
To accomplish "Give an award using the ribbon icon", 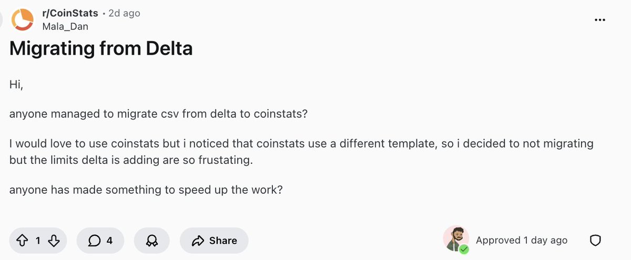I will coord(152,241).
